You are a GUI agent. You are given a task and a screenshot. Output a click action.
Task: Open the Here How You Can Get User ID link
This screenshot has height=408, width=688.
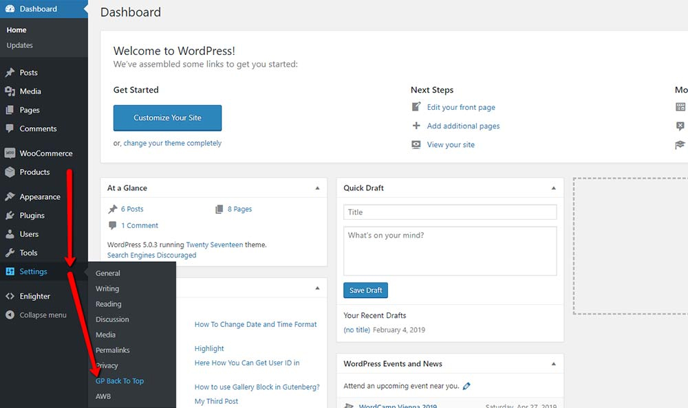247,363
